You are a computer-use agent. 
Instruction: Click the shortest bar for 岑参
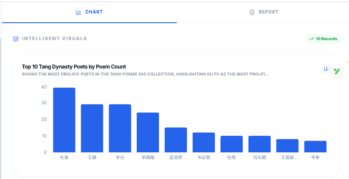(315, 147)
